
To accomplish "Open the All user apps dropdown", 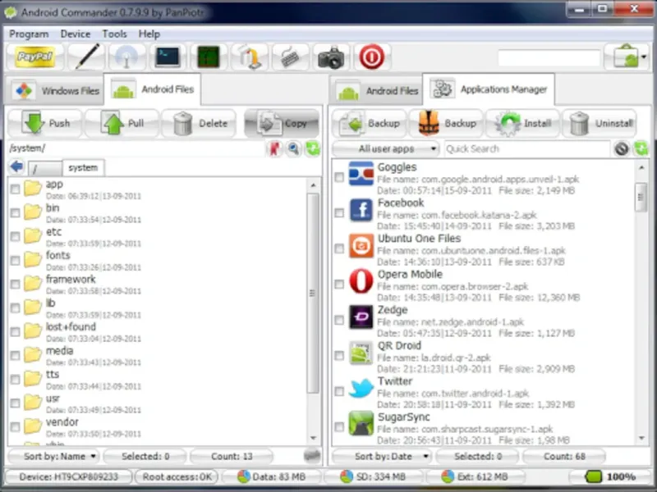I will [x=385, y=148].
